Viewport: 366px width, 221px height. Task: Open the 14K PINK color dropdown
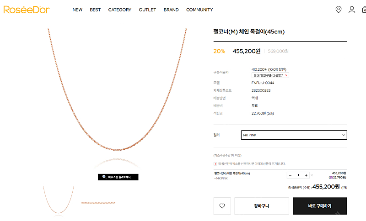294,135
